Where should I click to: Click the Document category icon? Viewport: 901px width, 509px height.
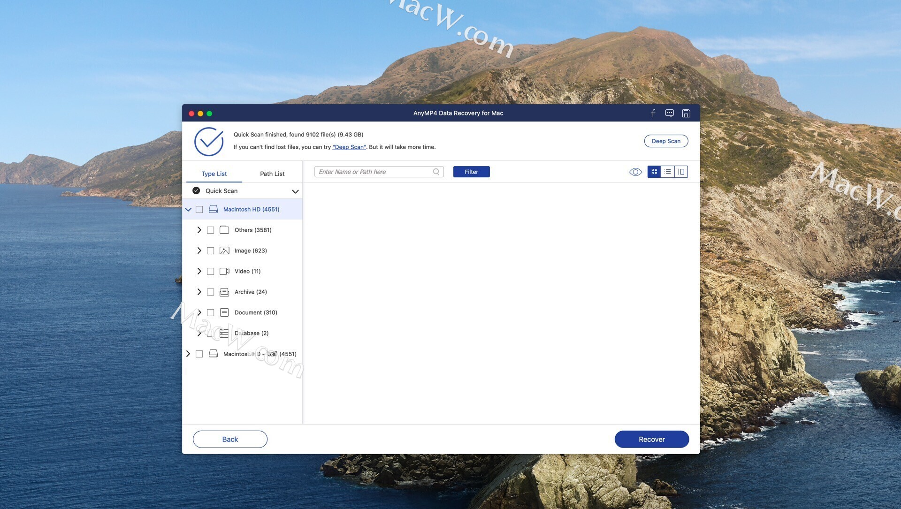224,312
